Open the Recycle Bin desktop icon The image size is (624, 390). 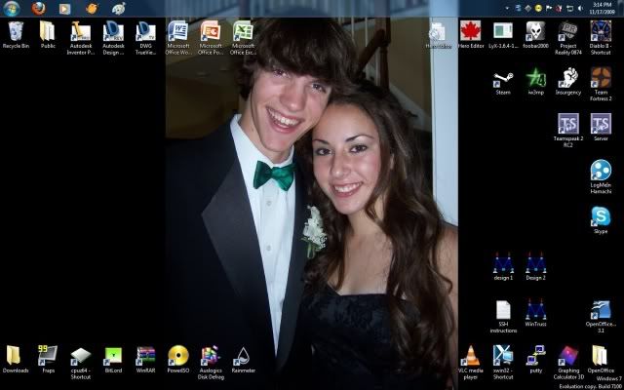15,31
